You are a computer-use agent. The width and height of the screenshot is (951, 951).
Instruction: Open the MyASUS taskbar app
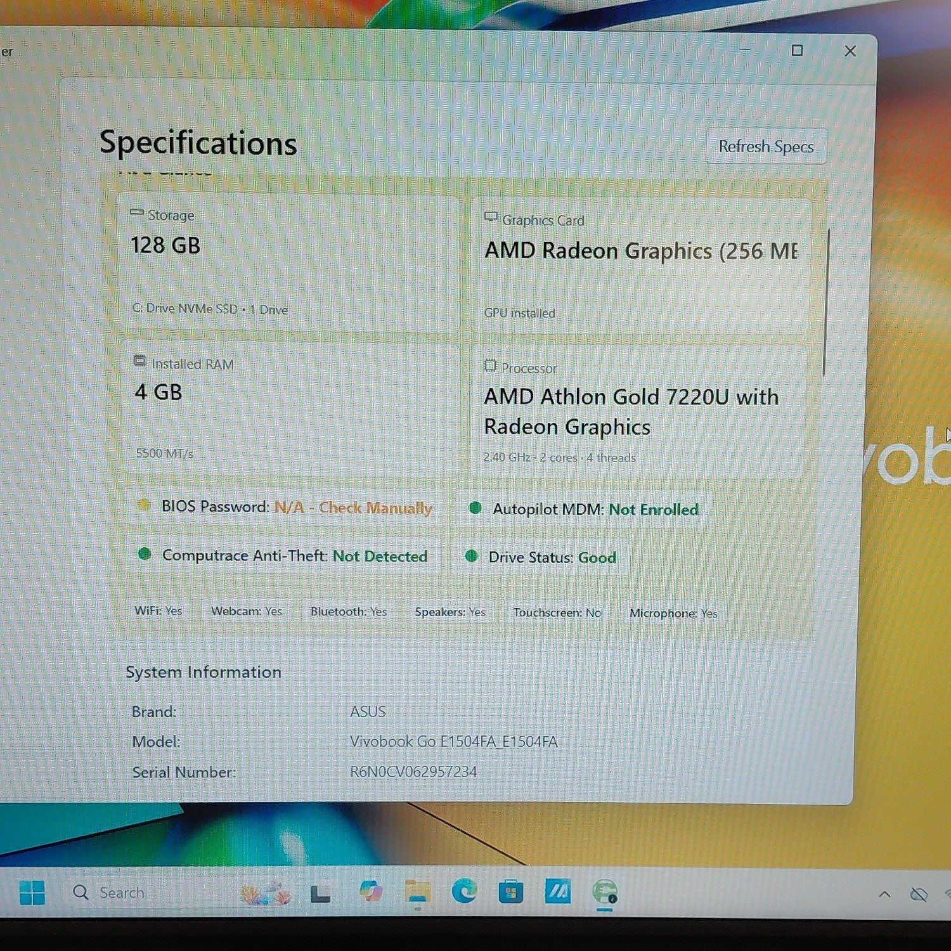(x=558, y=891)
